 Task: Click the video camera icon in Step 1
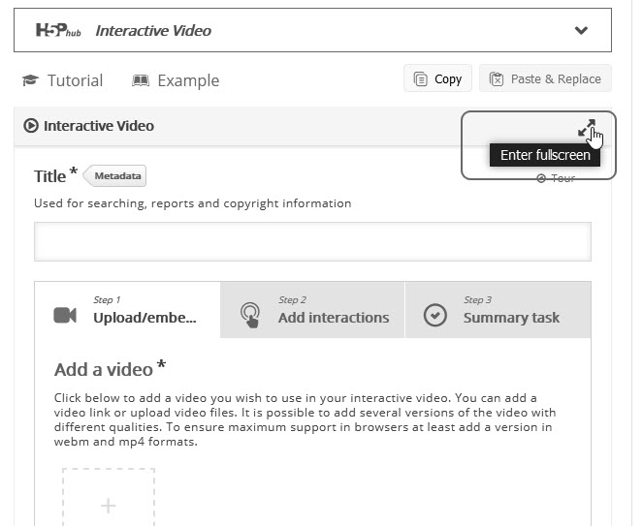[x=65, y=315]
